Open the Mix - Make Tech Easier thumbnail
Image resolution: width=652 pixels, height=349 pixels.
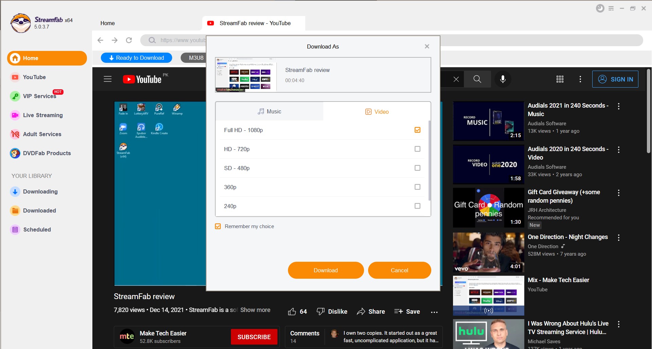[488, 296]
